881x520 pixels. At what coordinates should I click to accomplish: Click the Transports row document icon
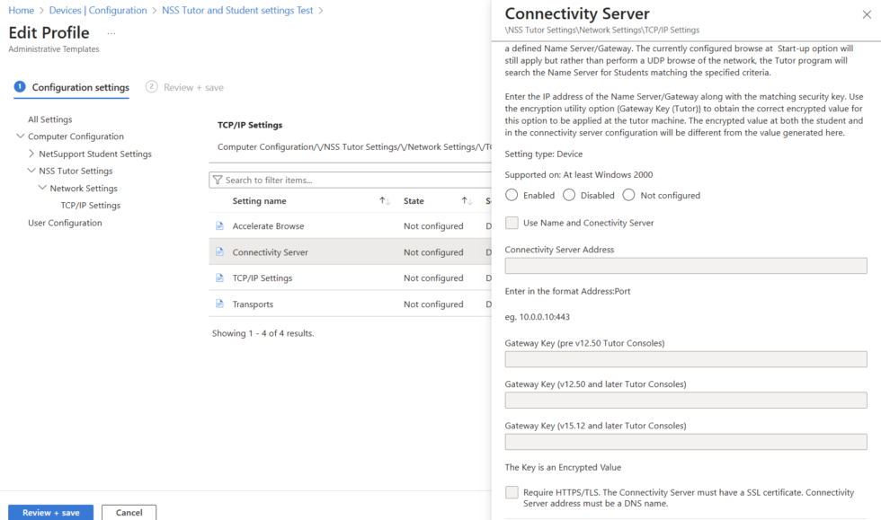pos(219,304)
